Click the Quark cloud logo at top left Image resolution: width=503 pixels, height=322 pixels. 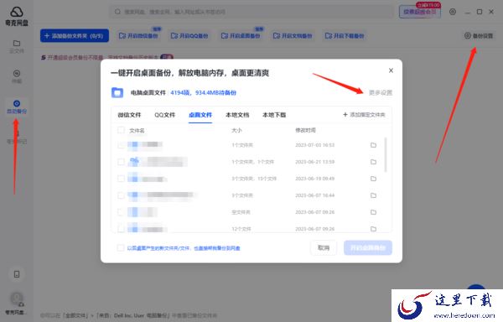coord(17,16)
